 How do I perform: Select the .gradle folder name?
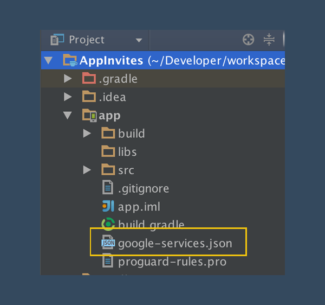pos(118,79)
